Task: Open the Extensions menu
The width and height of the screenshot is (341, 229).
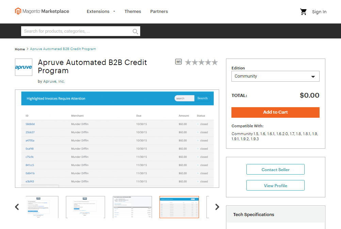Action: click(x=98, y=12)
